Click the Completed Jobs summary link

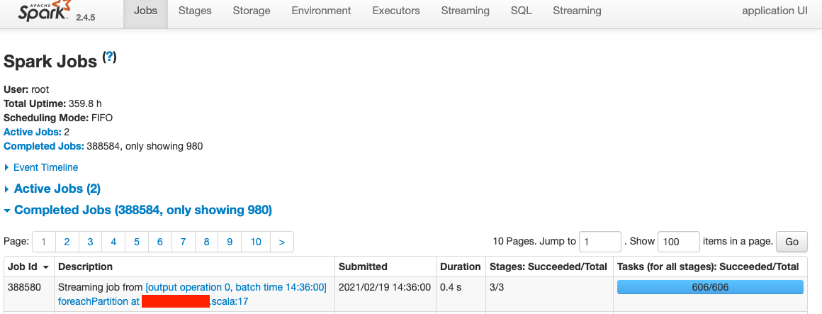[x=43, y=146]
